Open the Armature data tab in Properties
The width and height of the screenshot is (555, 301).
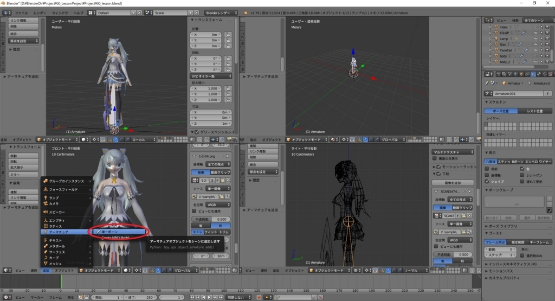(533, 74)
